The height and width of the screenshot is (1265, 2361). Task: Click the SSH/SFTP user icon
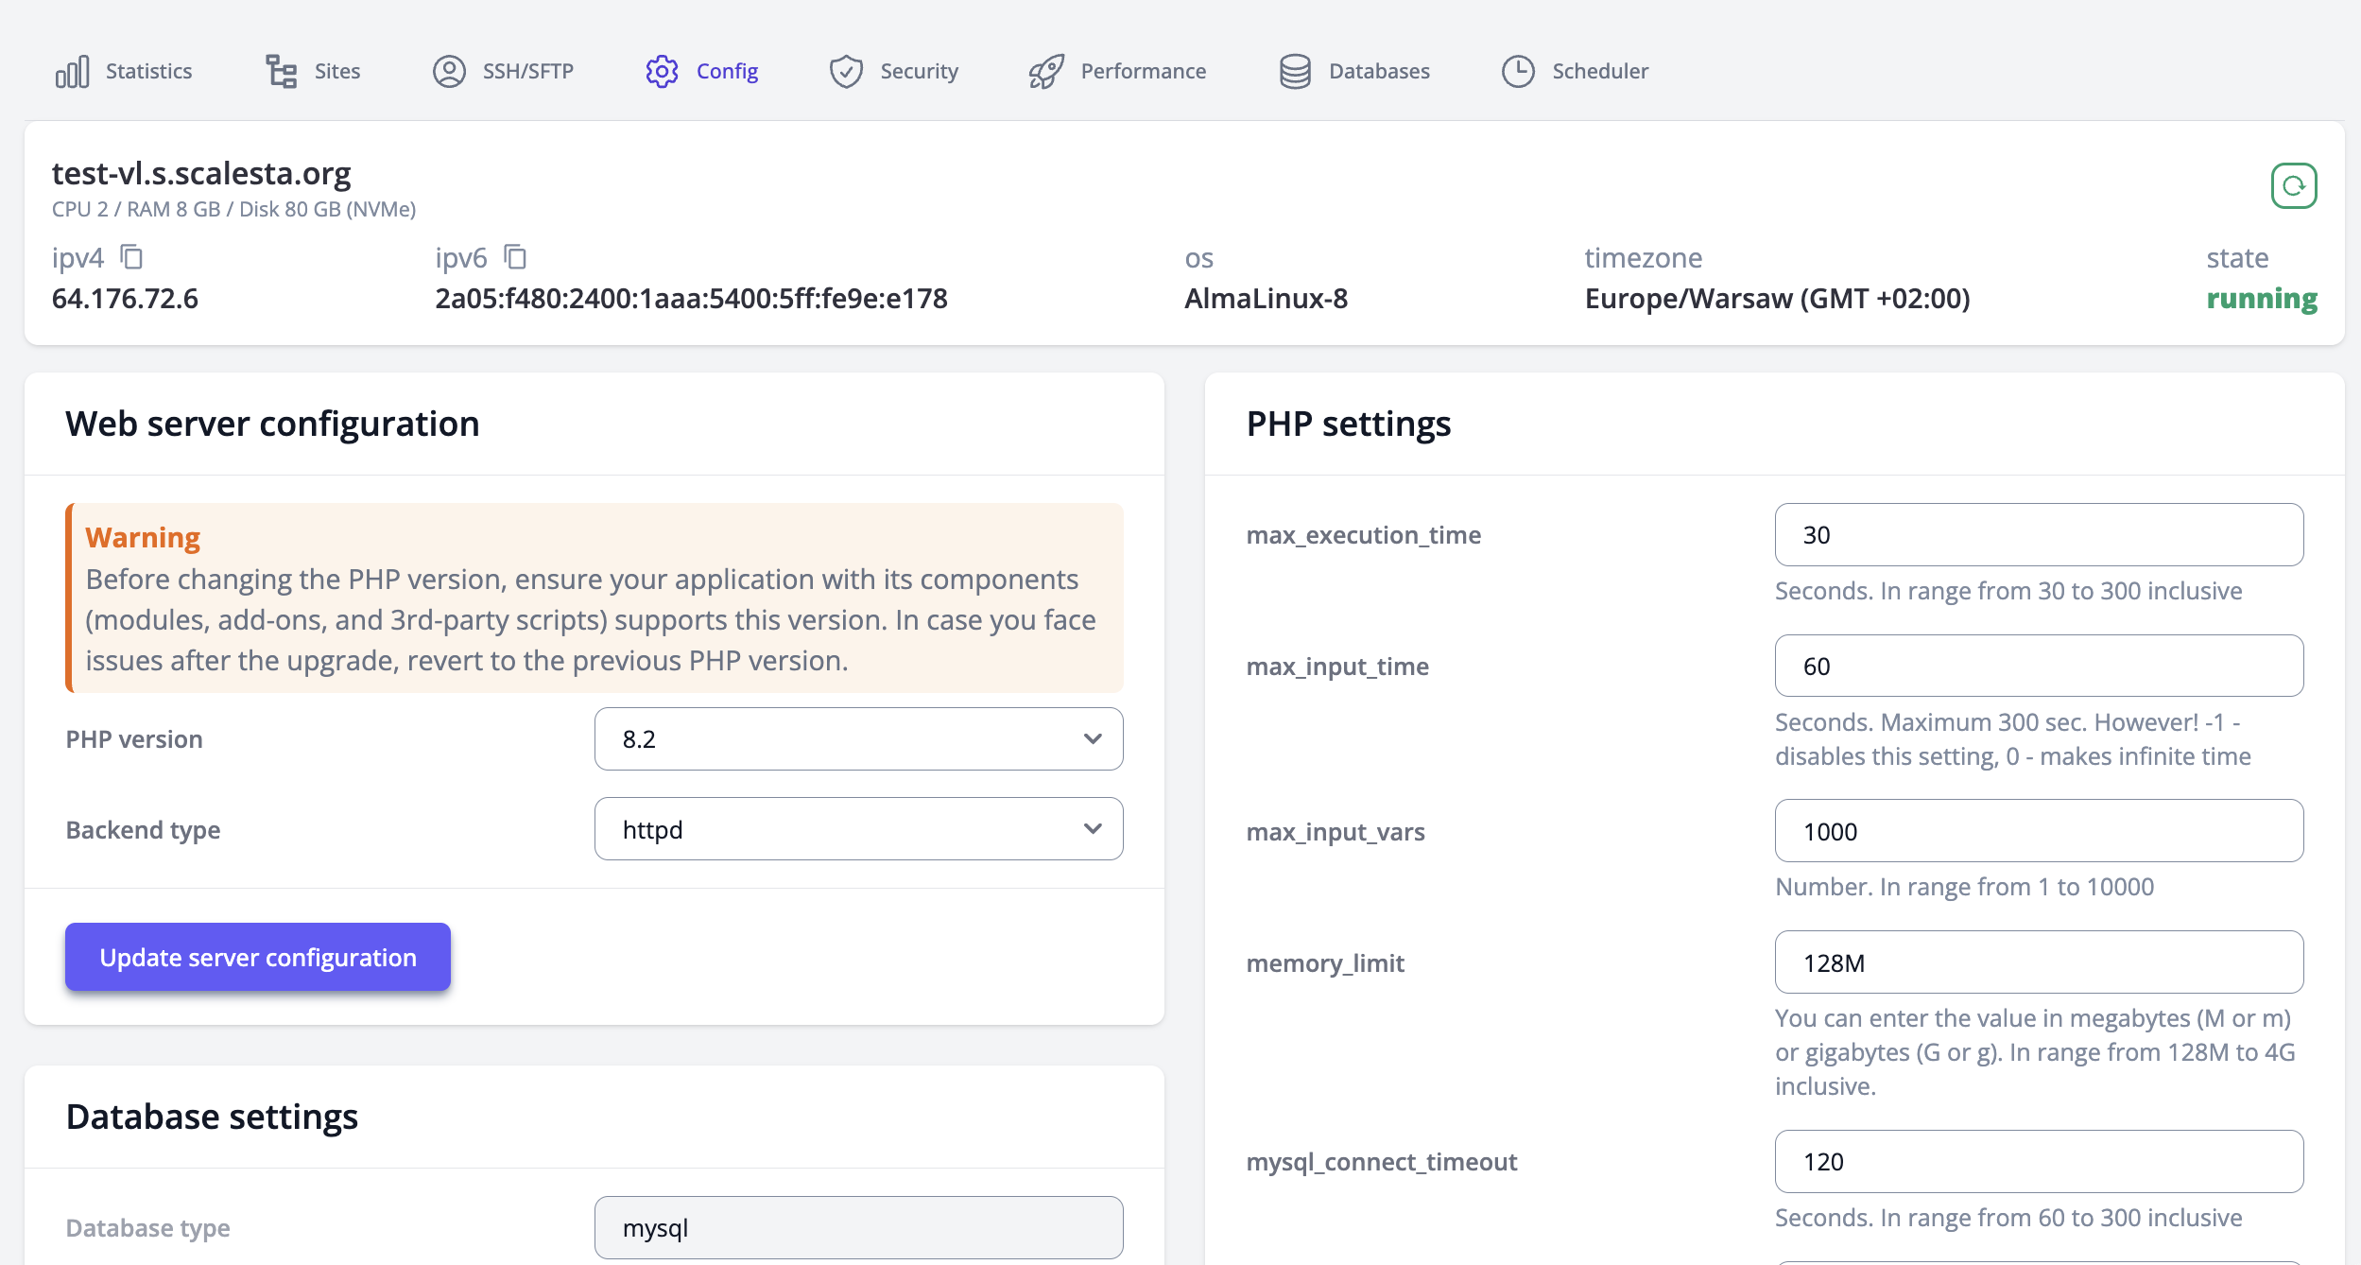[x=449, y=71]
